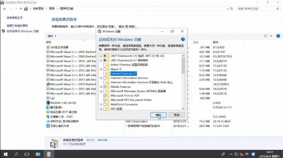Image resolution: width=283 pixels, height=158 pixels.
Task: Click the search magnifier icon in search box
Action: pyautogui.click(x=277, y=8)
